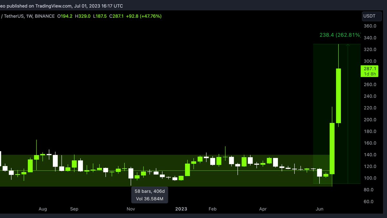Viewport: 387px width, 218px height.
Task: Click the 180.0 price axis label
Action: 370,131
